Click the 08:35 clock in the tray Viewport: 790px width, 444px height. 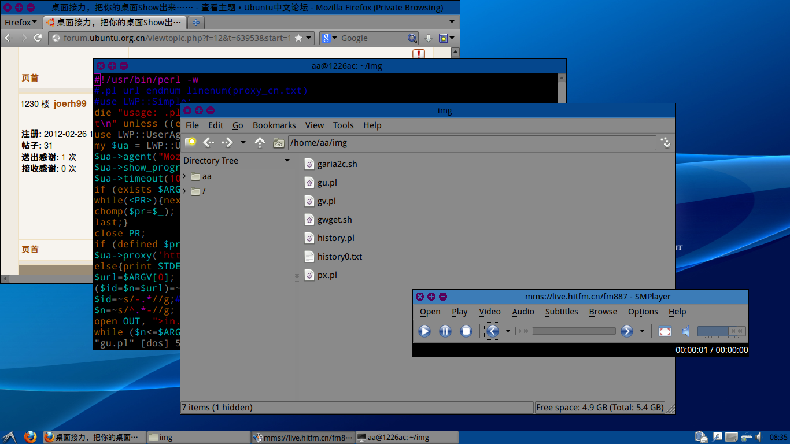778,438
